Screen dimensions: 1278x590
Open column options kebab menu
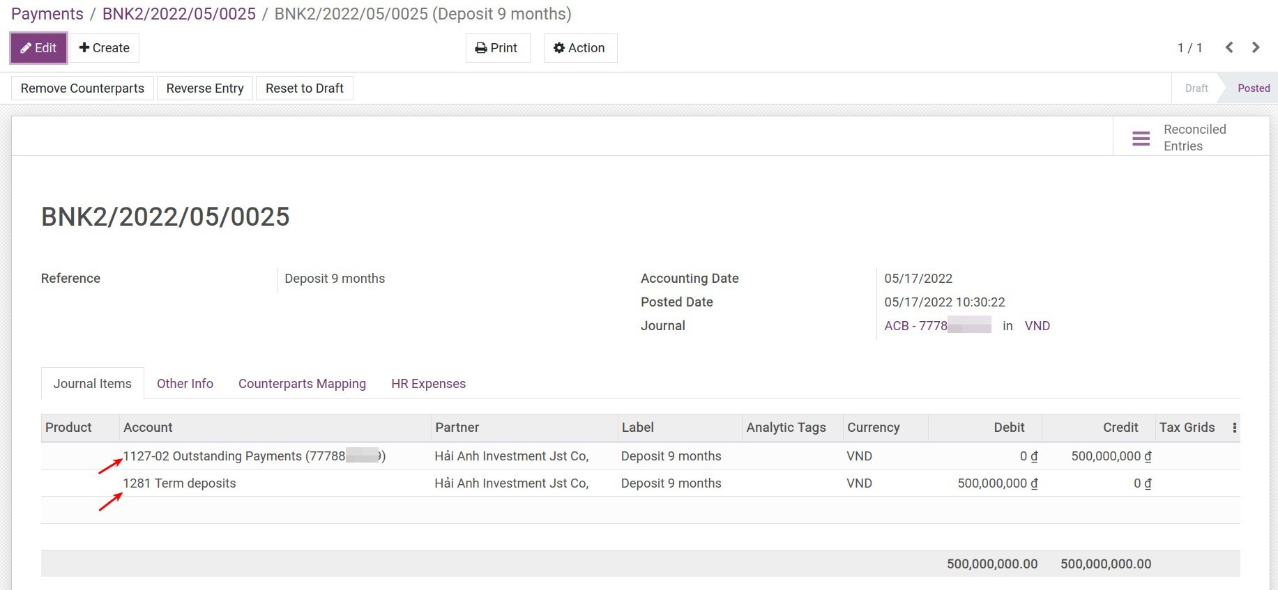[1234, 428]
